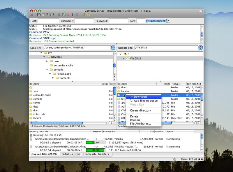Toggle message log display icon
This screenshot has width=233, height=172.
39,15
